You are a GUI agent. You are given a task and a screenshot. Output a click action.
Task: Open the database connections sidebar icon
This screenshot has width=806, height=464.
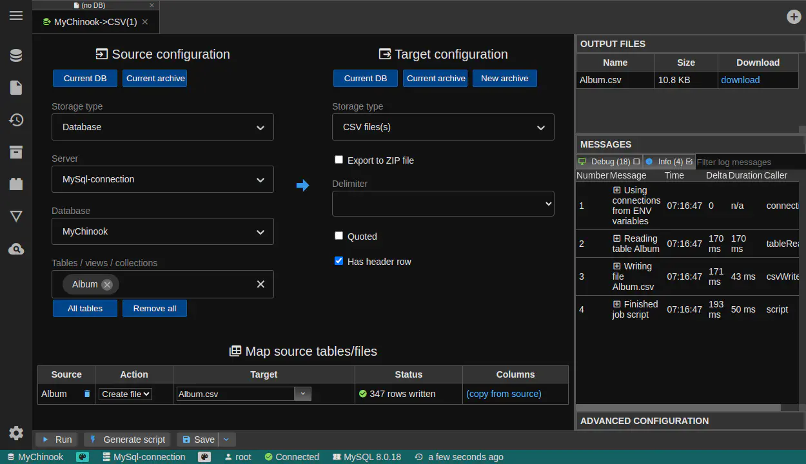click(16, 56)
